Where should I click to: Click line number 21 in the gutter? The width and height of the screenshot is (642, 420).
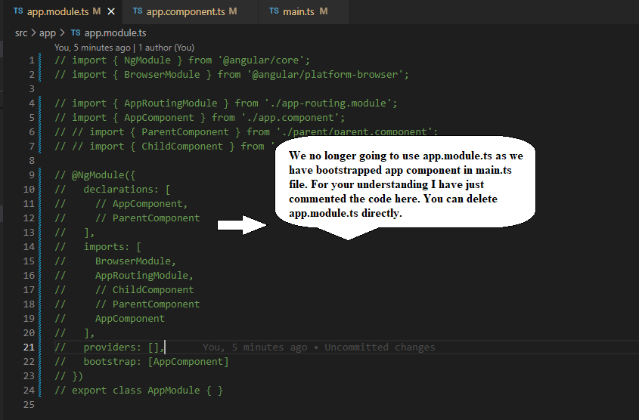(29, 347)
